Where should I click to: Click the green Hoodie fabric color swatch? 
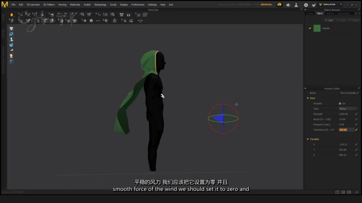pos(317,28)
